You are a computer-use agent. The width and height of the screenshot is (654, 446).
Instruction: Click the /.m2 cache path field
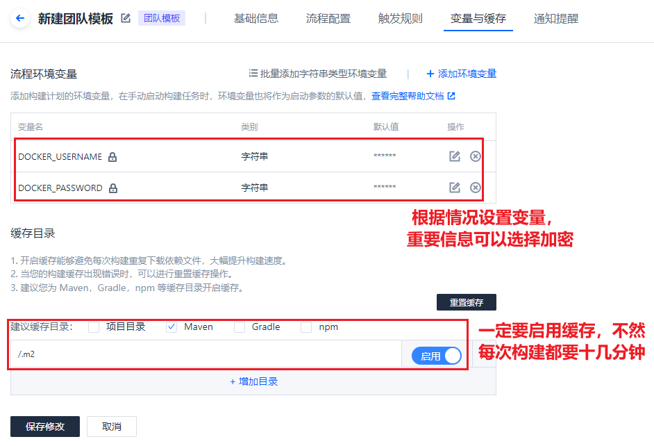(206, 354)
